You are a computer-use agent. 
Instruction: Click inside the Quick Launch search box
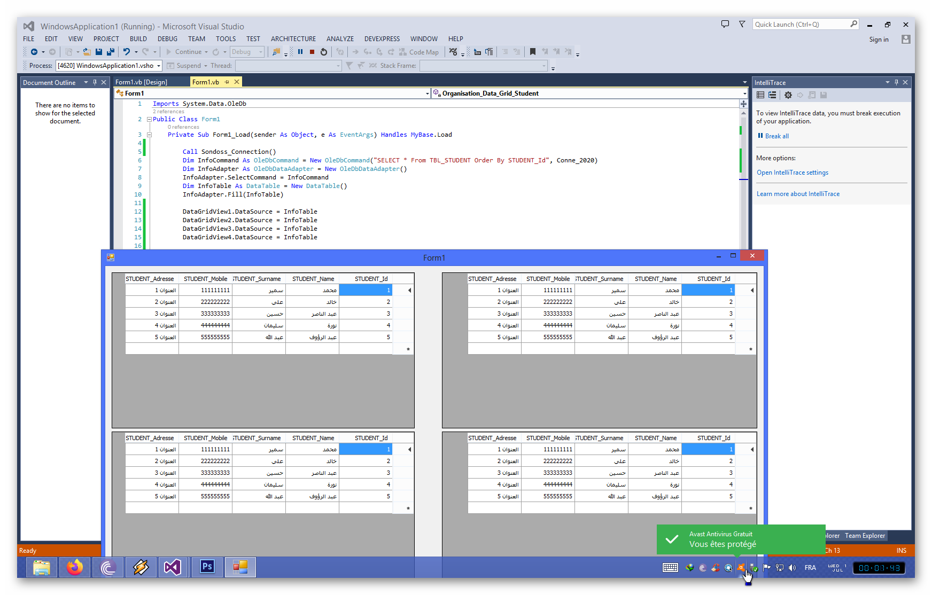(800, 24)
